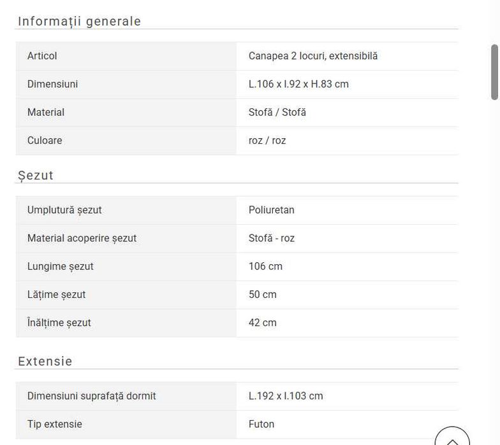Click the vertical scrollbar thumb
Viewport: 500px width, 445px height.
[494, 72]
